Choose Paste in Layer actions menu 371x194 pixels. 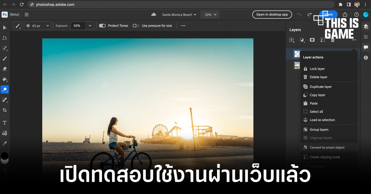(x=329, y=103)
